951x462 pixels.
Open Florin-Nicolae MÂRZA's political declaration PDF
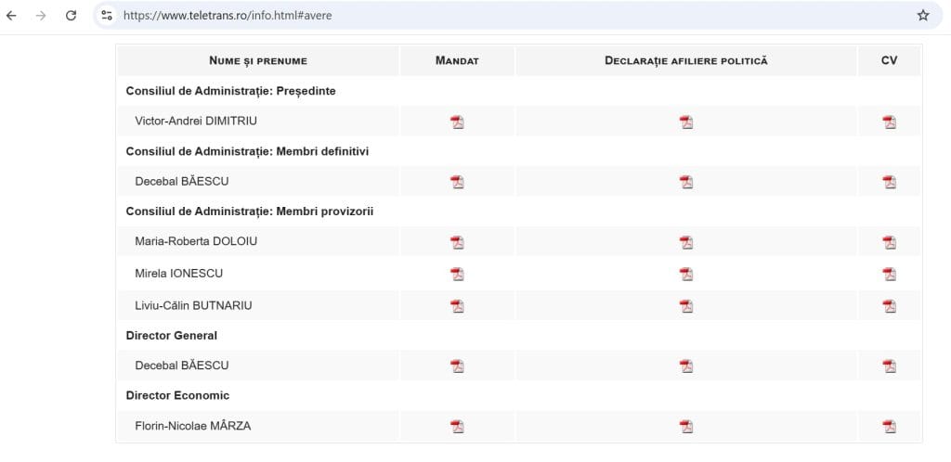(686, 427)
